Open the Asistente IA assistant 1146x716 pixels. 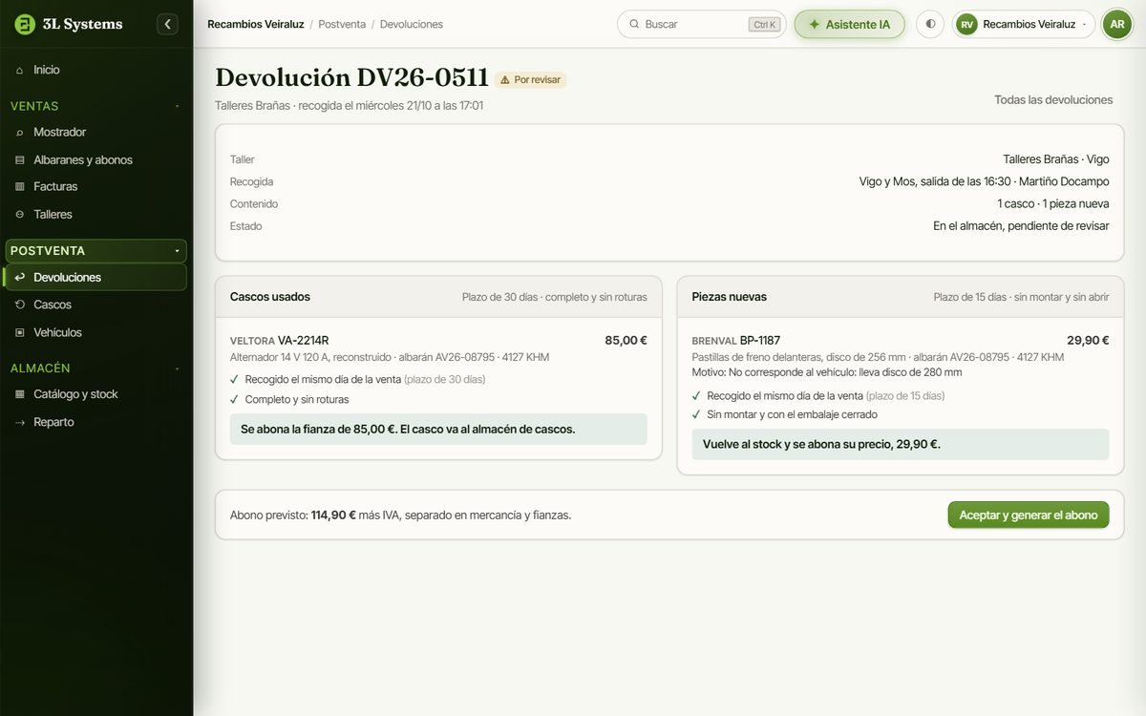(x=849, y=24)
